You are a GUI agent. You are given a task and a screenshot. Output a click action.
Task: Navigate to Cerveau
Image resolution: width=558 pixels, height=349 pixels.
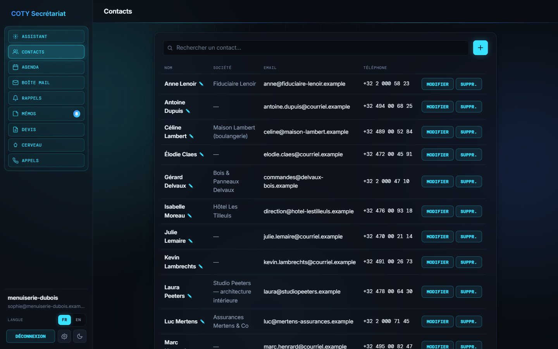click(x=46, y=145)
